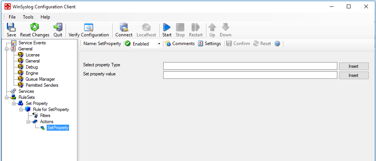376x161 pixels.
Task: Click Insert beside Select property Type
Action: 354,66
